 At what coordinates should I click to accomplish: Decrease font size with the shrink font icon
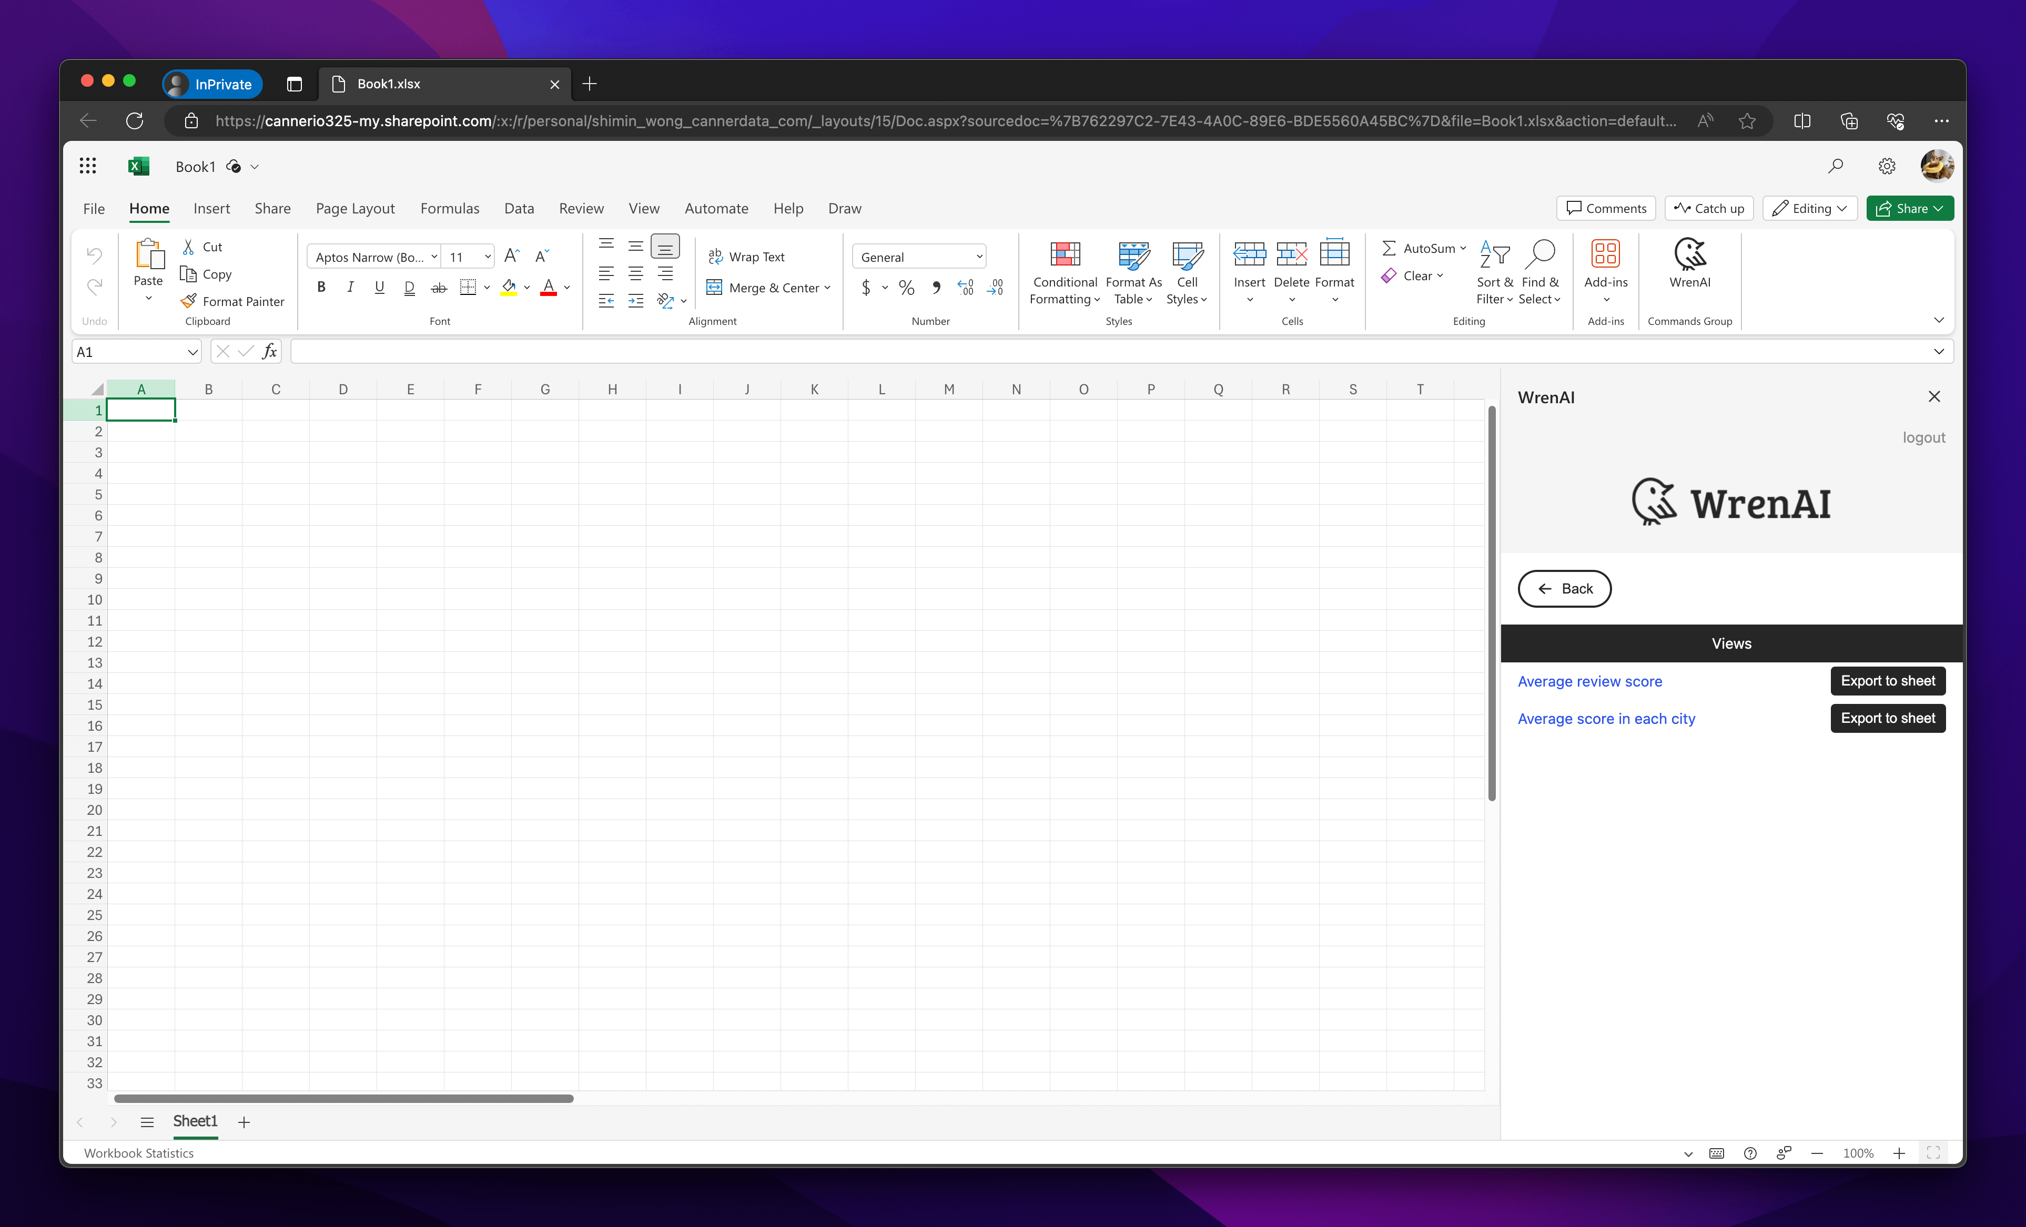541,257
